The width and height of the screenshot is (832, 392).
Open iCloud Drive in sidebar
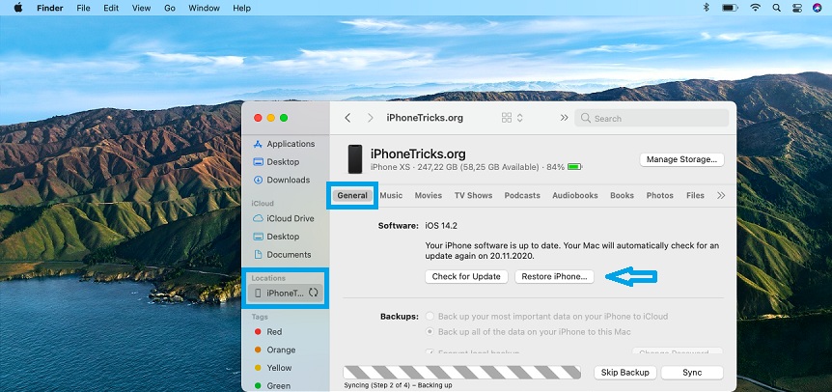click(x=284, y=218)
